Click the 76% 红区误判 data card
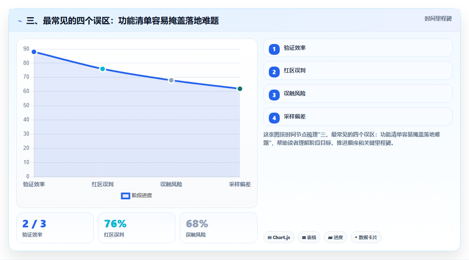The width and height of the screenshot is (469, 260). point(137,228)
